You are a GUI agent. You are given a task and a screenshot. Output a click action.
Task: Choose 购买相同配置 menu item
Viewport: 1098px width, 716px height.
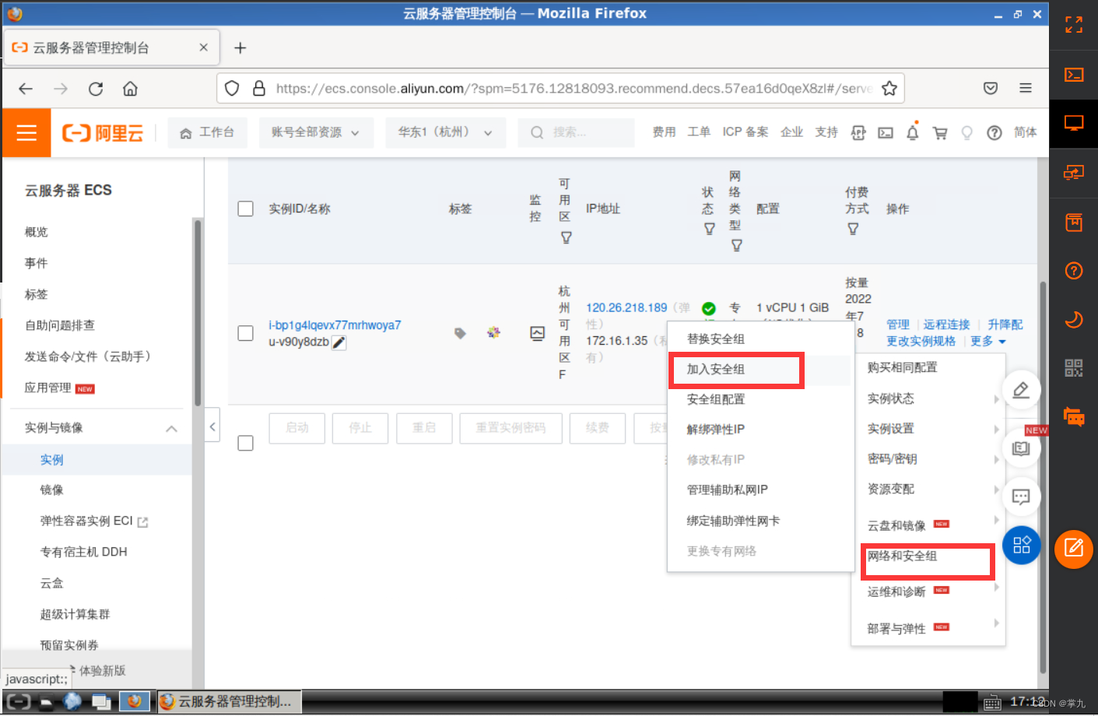902,367
